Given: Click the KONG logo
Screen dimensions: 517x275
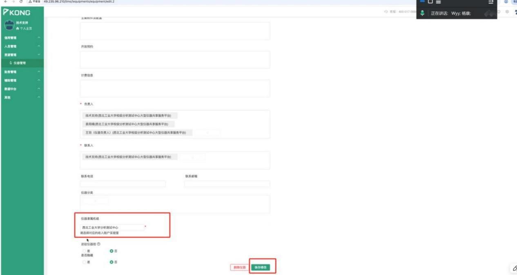Looking at the screenshot, I should [x=17, y=13].
